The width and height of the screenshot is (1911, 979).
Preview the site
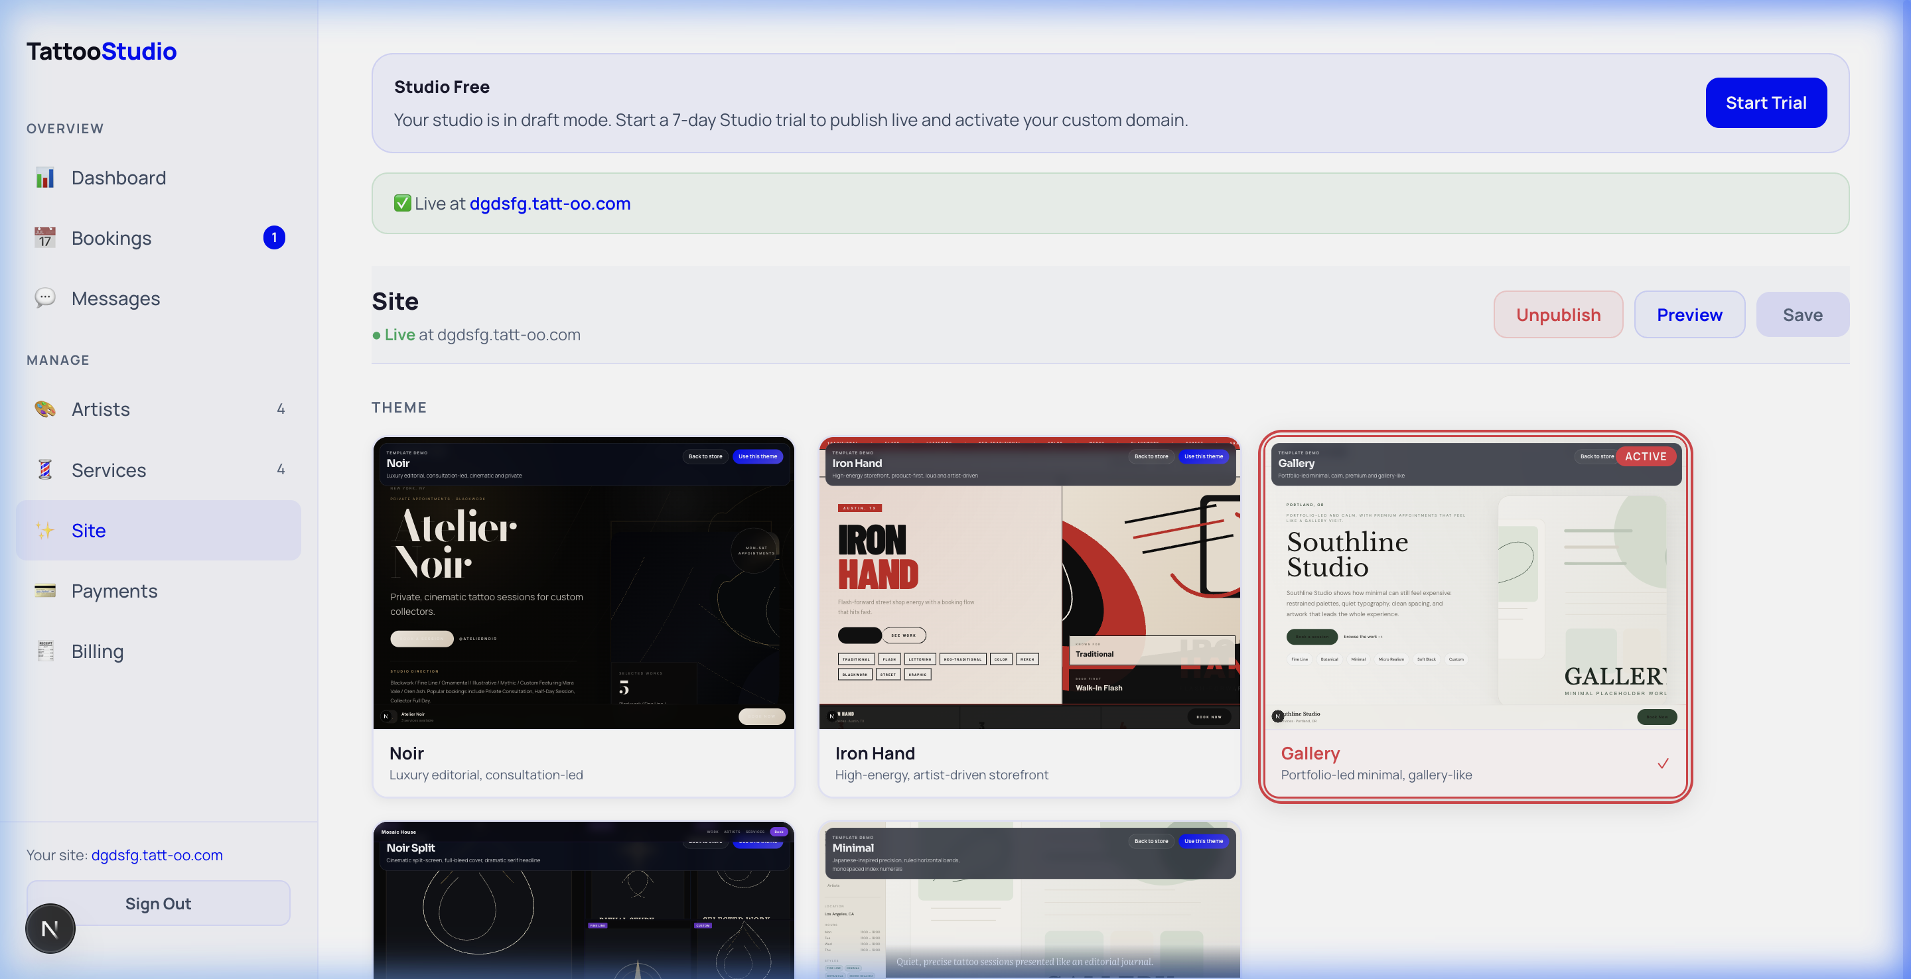pos(1689,314)
